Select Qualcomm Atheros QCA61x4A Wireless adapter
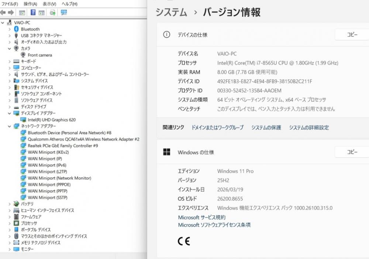Screen dimensions: 369x259 [x=83, y=139]
